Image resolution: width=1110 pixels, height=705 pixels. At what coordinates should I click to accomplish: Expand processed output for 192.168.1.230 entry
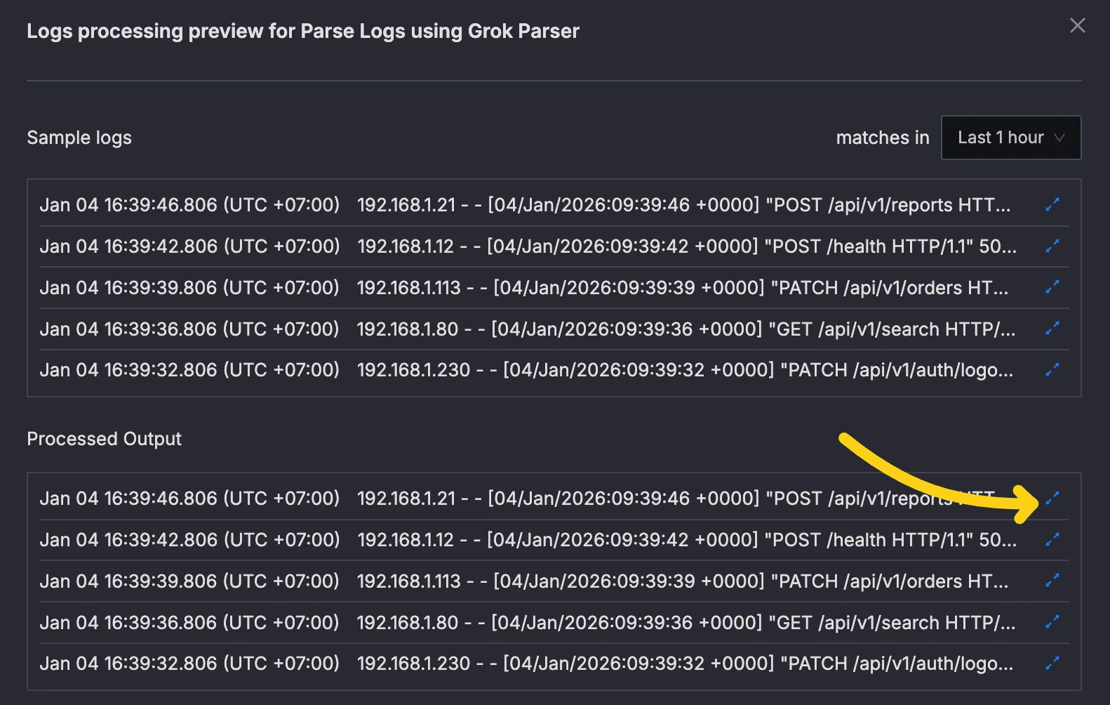tap(1052, 663)
